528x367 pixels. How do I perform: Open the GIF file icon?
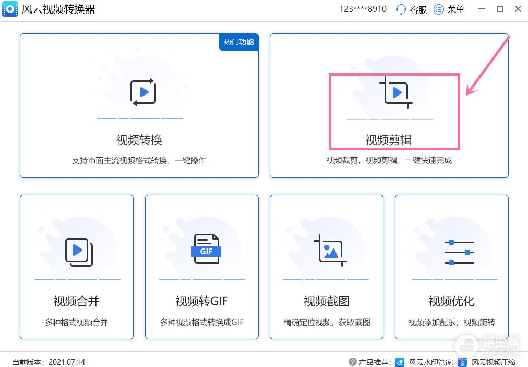207,251
